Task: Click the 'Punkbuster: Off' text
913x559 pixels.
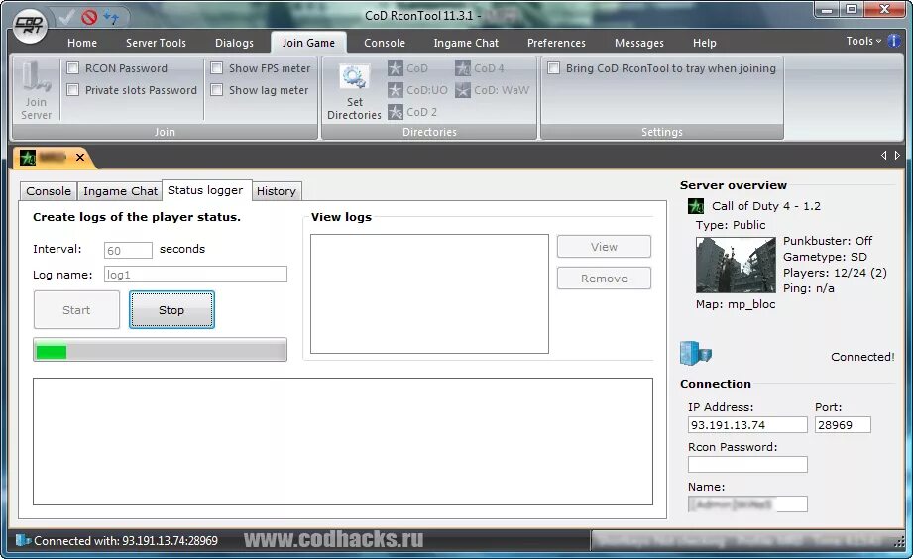Action: click(828, 241)
